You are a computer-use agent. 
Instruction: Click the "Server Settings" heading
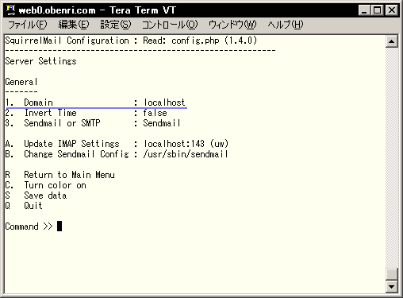click(x=41, y=61)
